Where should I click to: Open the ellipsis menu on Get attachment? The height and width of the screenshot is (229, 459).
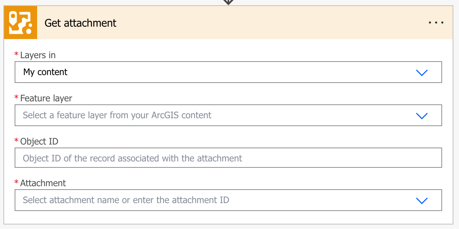pos(436,23)
